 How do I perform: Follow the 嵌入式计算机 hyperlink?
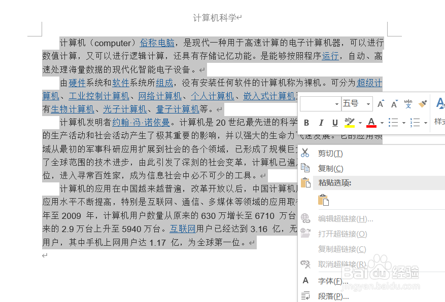(269, 96)
